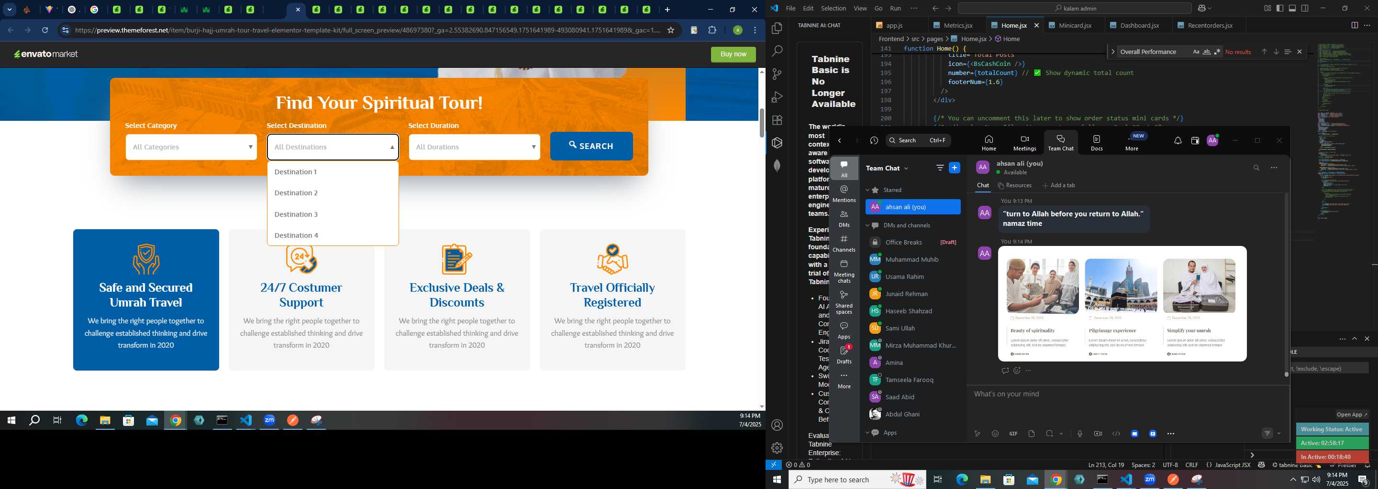Toggle VS Code Secondary Side Bar layout button
Screen dimensions: 1378x489
click(1305, 8)
